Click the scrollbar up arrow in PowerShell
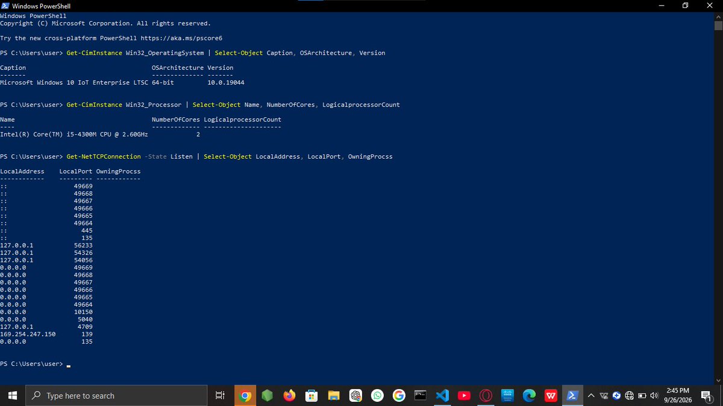This screenshot has height=406, width=723. 718,16
